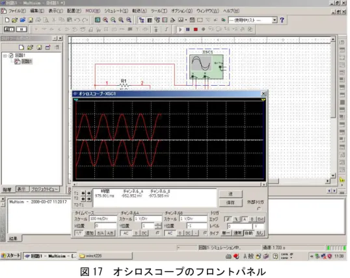Click the Zoom in magnifier icon
The image size is (350, 278).
[x=105, y=20]
